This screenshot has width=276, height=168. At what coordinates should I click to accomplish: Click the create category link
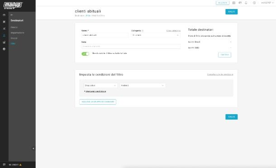coord(173,31)
